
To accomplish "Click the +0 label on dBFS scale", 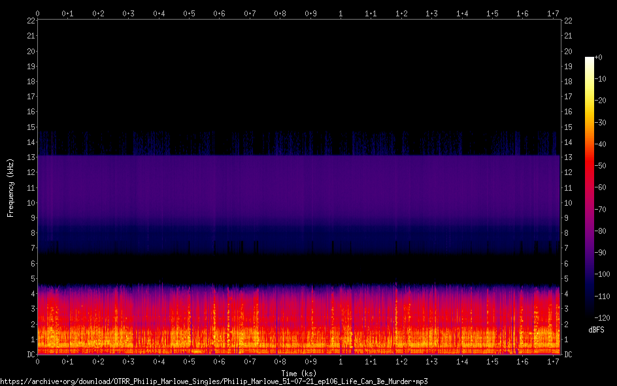I will [600, 57].
